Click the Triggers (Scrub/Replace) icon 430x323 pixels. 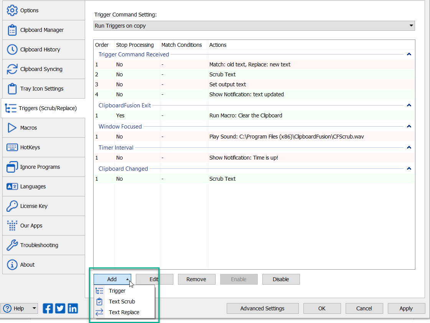tap(11, 108)
